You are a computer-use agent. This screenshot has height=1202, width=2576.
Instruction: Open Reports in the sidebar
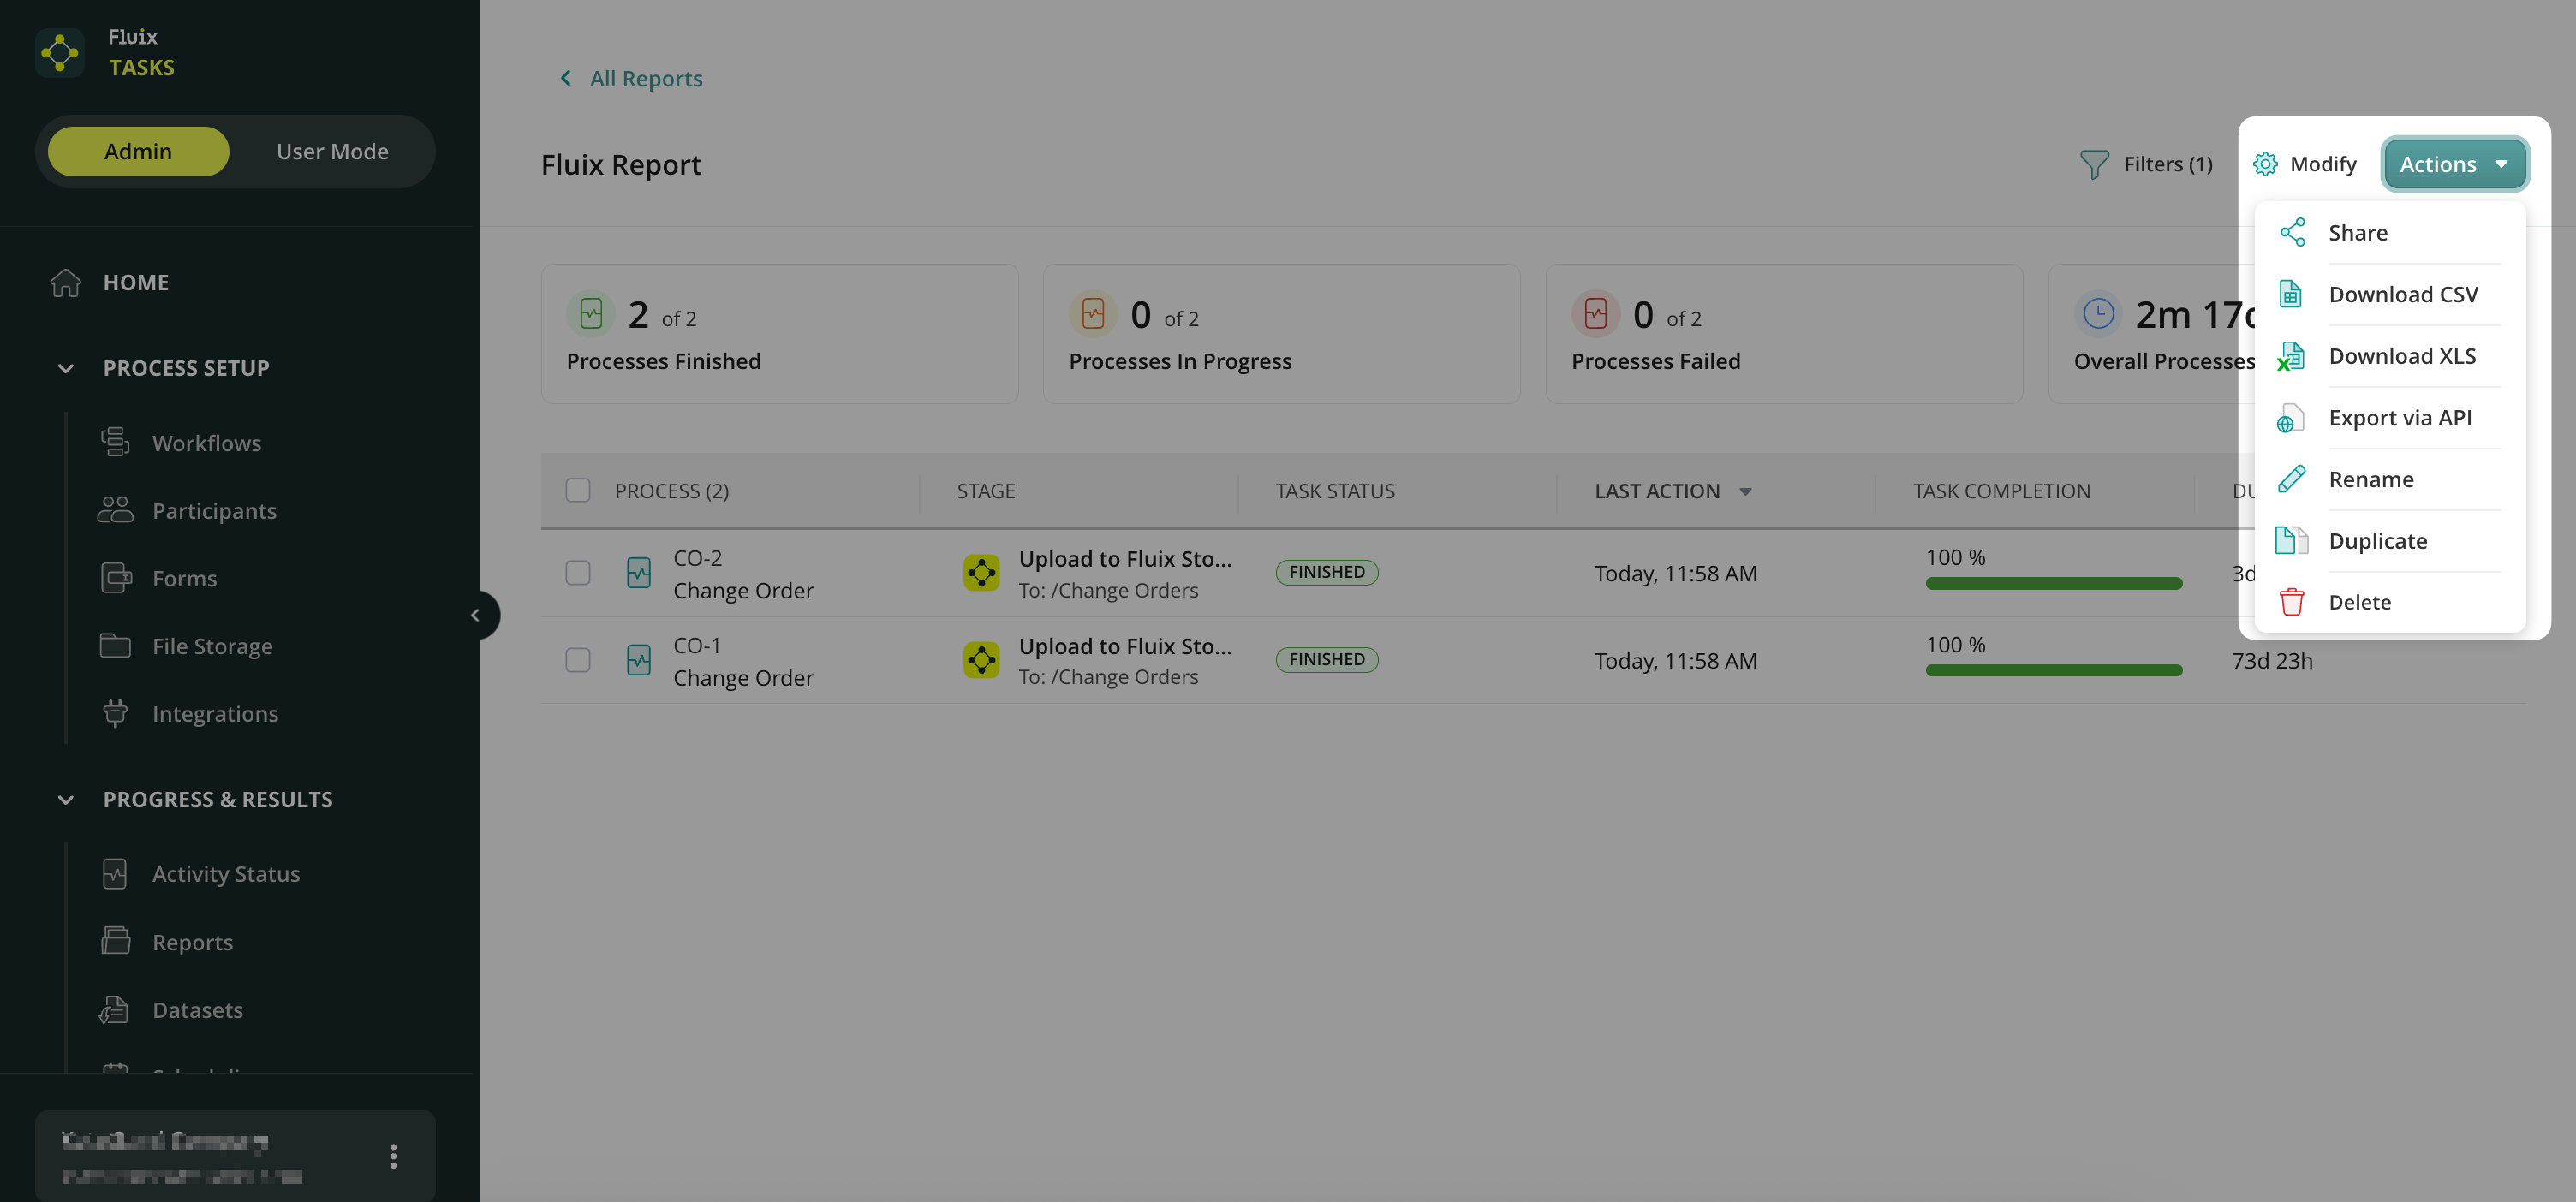tap(192, 941)
